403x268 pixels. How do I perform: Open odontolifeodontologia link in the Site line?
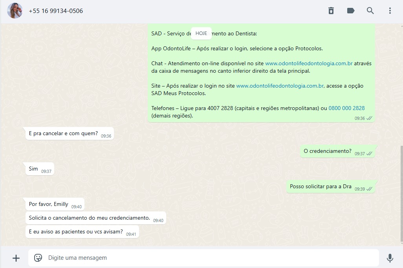click(280, 86)
